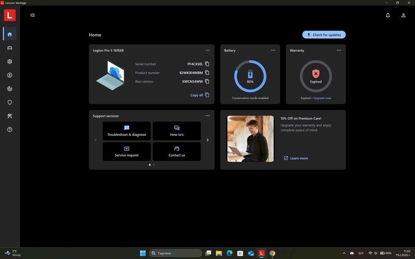
Task: Click the taskbar search box
Action: click(176, 253)
